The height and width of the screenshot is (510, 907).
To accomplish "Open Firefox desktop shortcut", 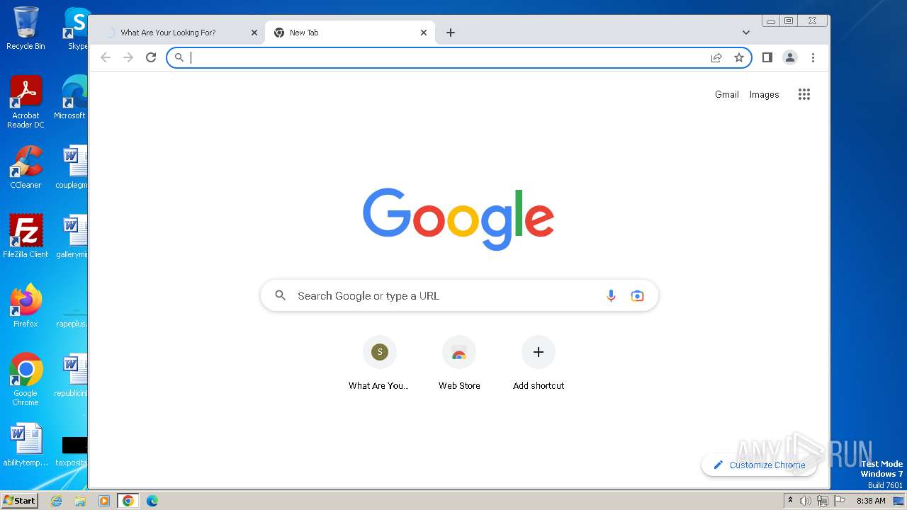I will point(26,306).
